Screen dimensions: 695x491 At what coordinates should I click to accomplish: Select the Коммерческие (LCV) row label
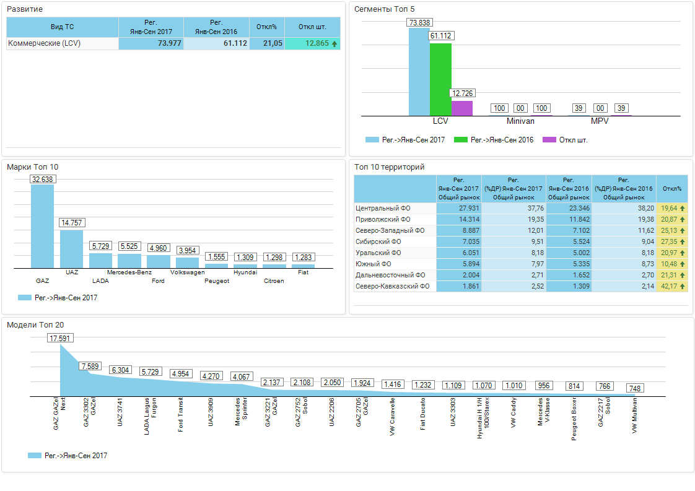click(x=44, y=44)
